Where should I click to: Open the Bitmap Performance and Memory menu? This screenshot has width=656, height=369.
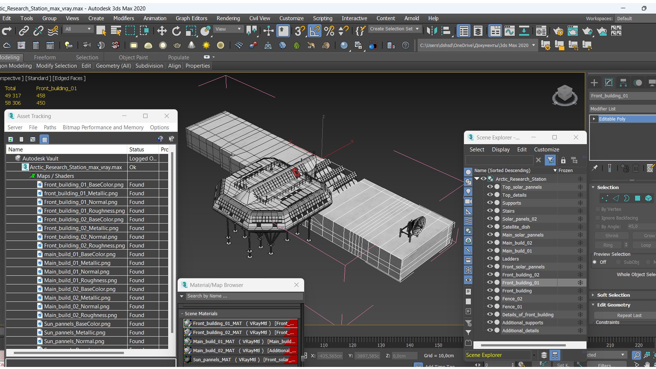(x=103, y=127)
